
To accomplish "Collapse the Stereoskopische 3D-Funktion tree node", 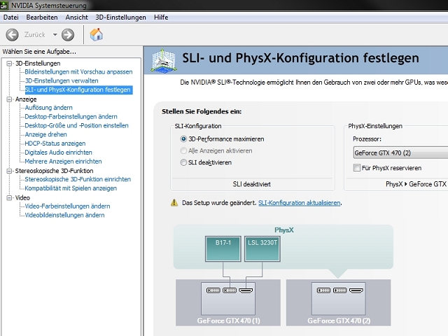I will pos(9,171).
